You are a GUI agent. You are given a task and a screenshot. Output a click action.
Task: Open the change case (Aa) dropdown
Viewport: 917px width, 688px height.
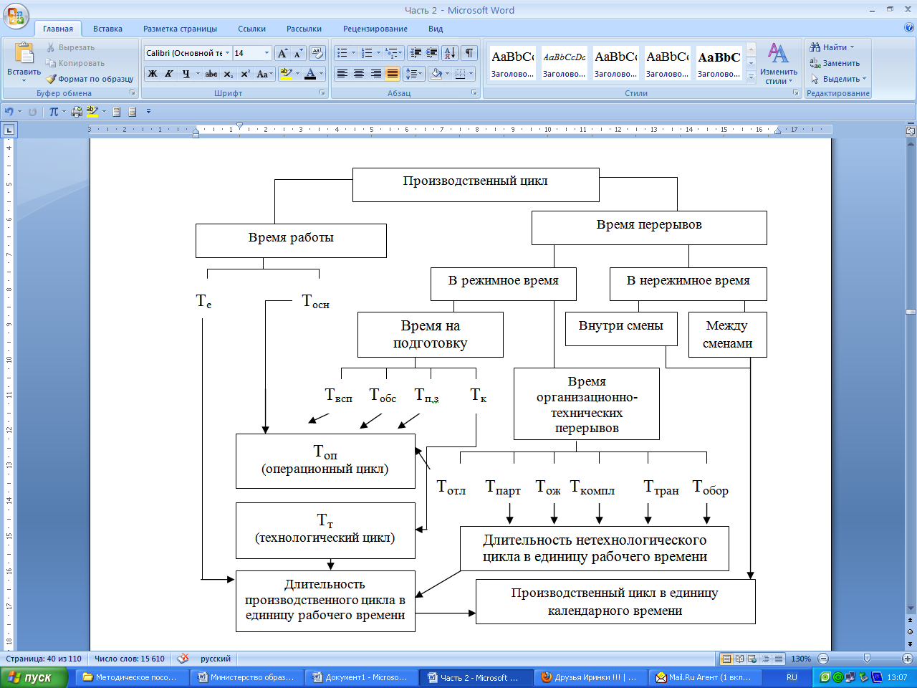click(x=264, y=74)
